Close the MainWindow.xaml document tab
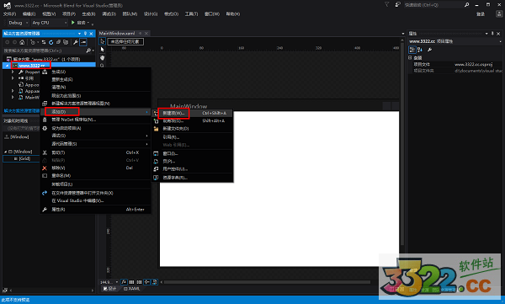 [x=146, y=33]
